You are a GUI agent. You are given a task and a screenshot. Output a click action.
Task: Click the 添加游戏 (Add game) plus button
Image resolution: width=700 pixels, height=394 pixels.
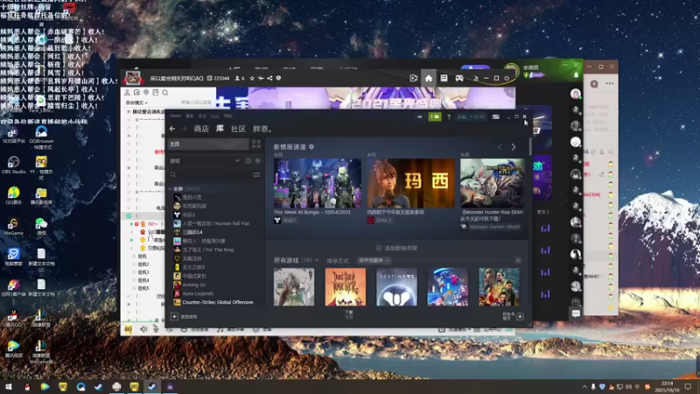pyautogui.click(x=174, y=316)
